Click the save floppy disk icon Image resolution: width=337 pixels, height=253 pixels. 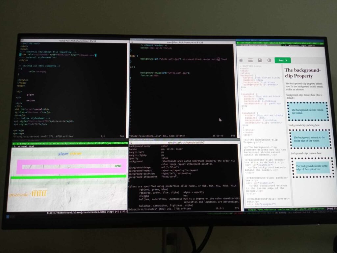pyautogui.click(x=260, y=60)
